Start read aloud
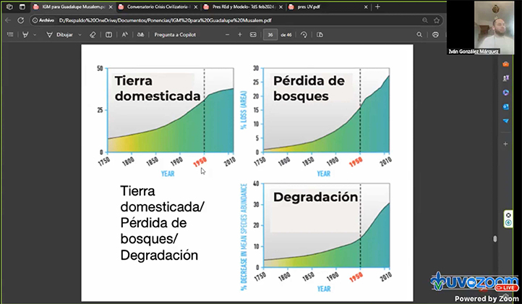 (125, 35)
